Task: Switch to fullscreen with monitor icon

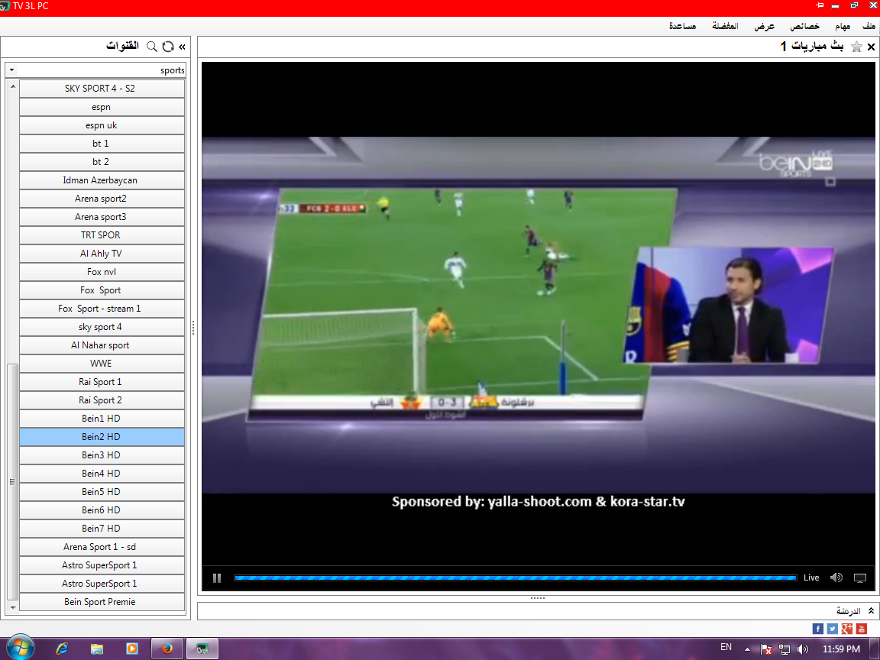Action: coord(860,577)
